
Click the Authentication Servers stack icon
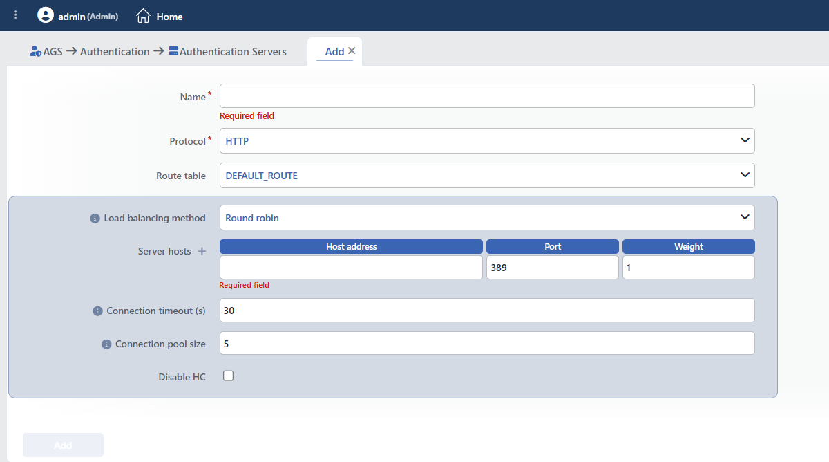click(x=173, y=51)
